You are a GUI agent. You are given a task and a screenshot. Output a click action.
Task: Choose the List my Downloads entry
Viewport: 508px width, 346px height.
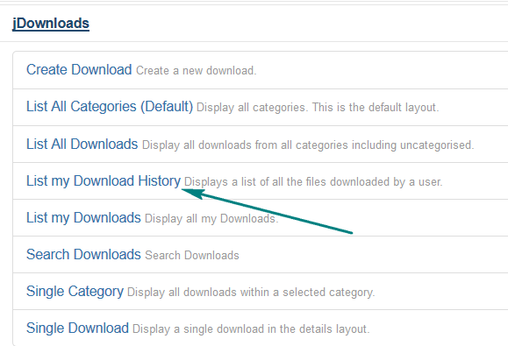click(x=83, y=217)
